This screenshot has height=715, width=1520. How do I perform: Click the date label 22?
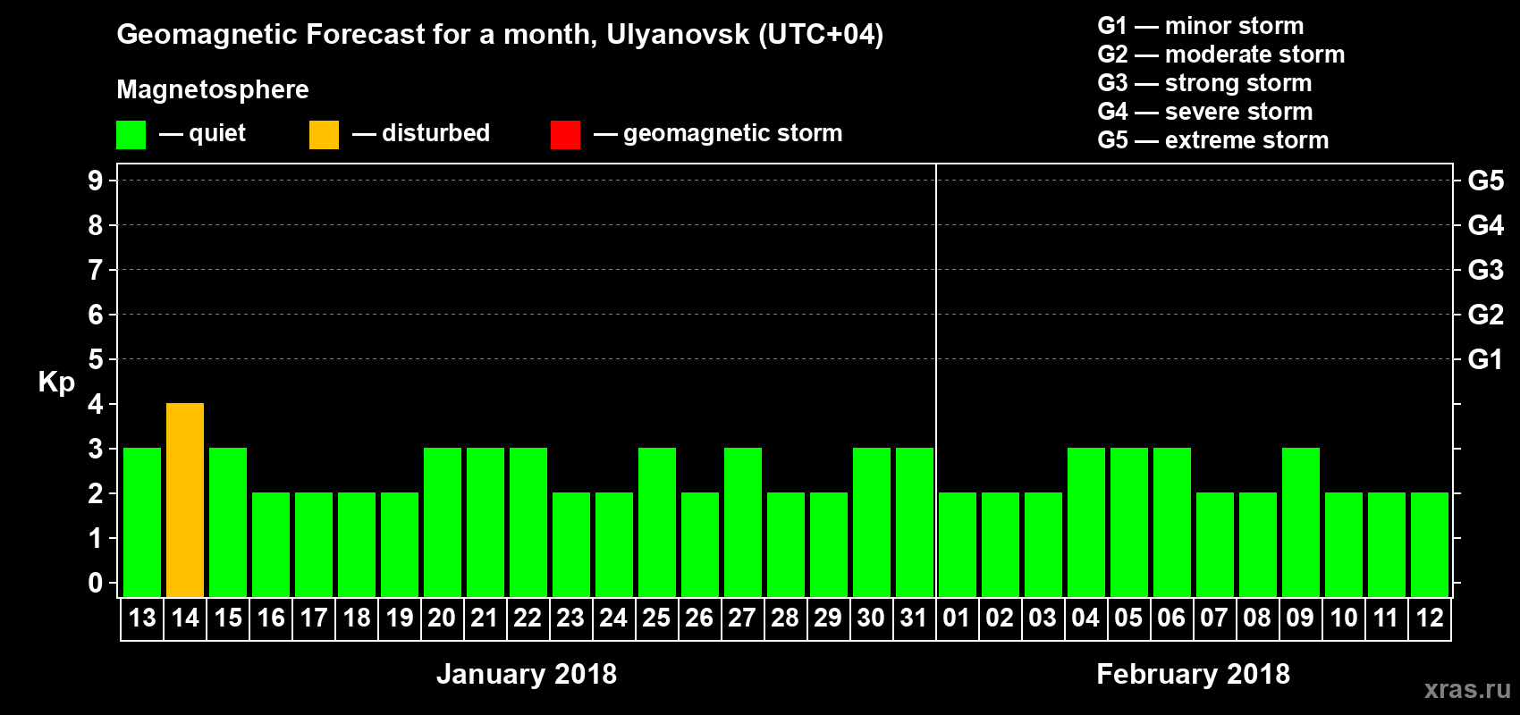pos(528,618)
